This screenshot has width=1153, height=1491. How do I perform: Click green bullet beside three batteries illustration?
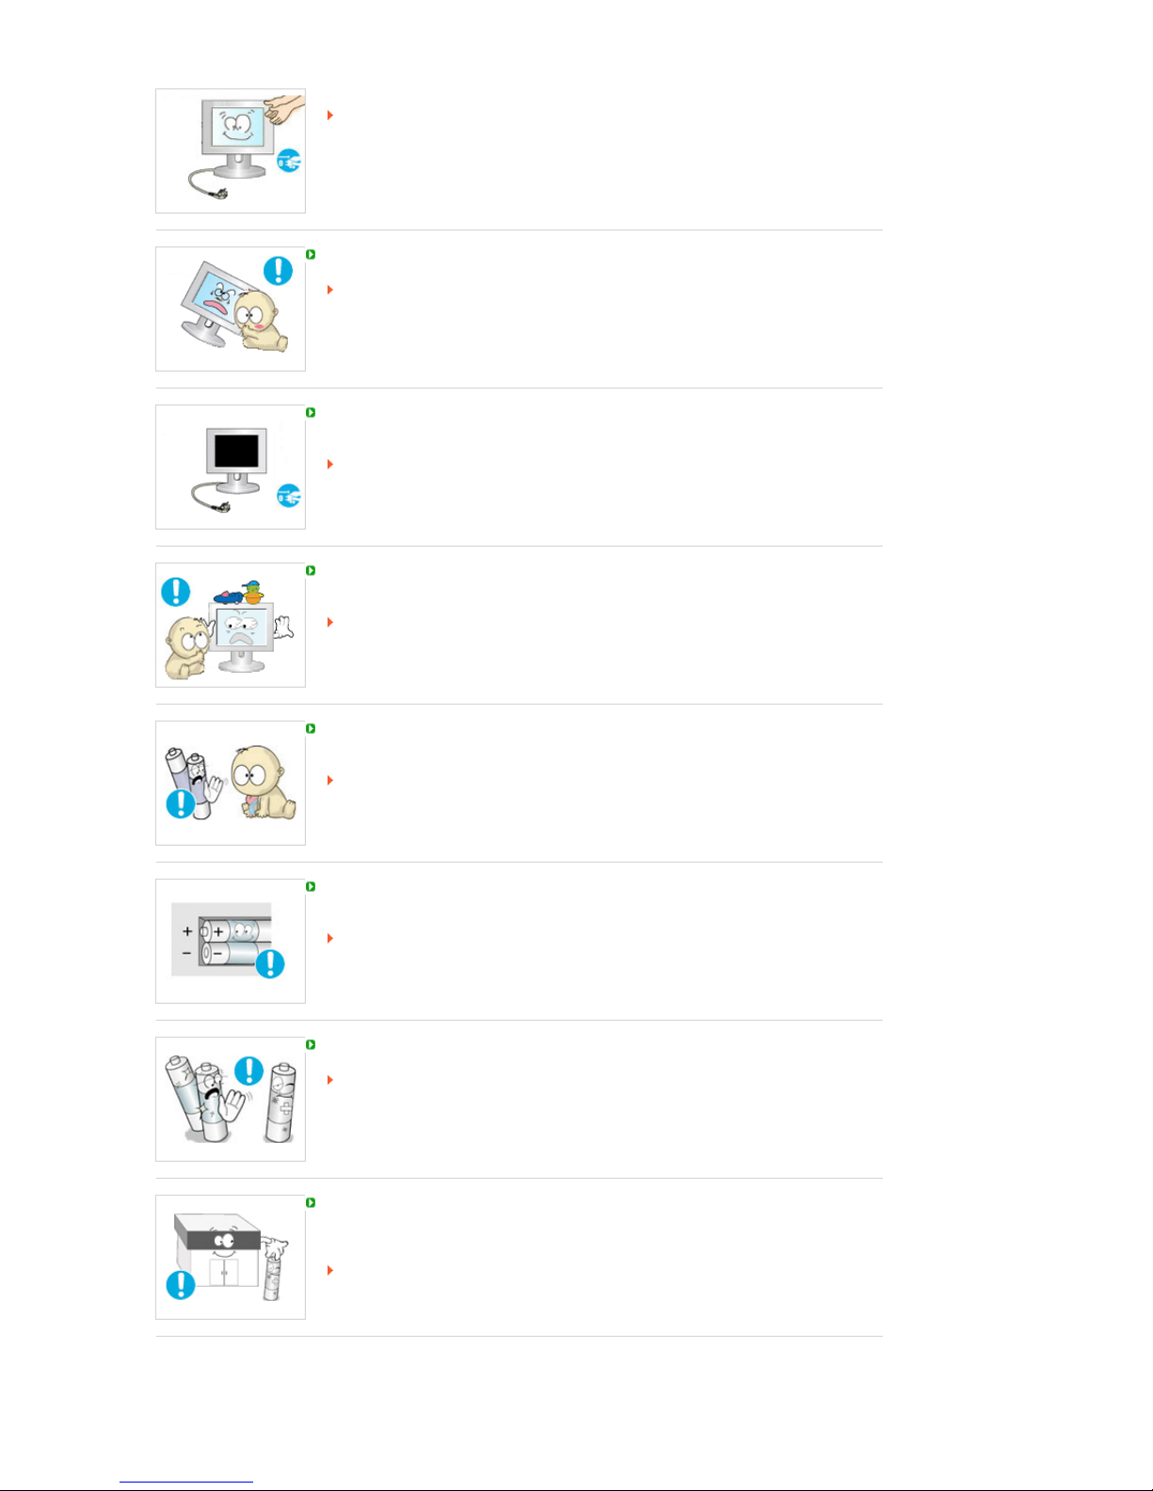point(311,1044)
